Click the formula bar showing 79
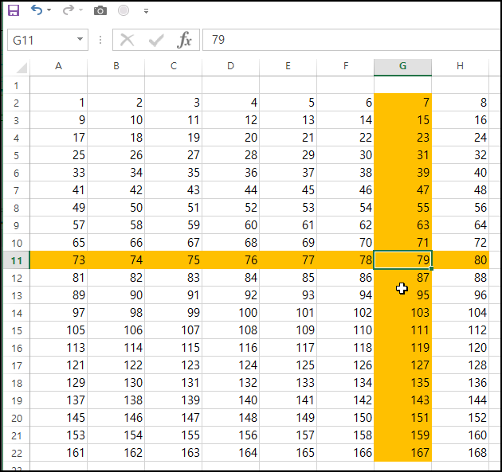The width and height of the screenshot is (502, 472). (351, 40)
